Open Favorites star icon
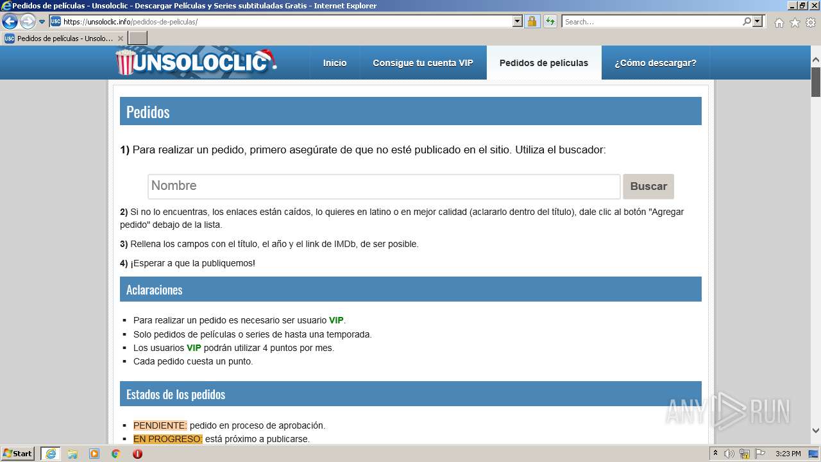 (x=795, y=22)
